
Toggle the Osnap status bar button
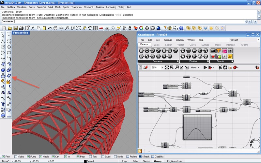(158, 161)
